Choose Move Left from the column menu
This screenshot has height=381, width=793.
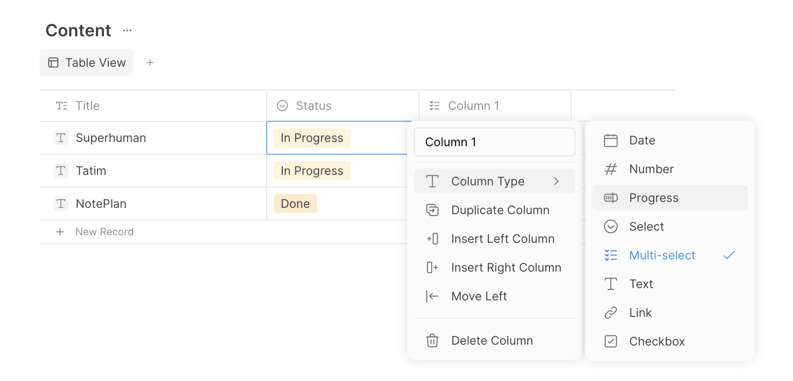(x=479, y=296)
